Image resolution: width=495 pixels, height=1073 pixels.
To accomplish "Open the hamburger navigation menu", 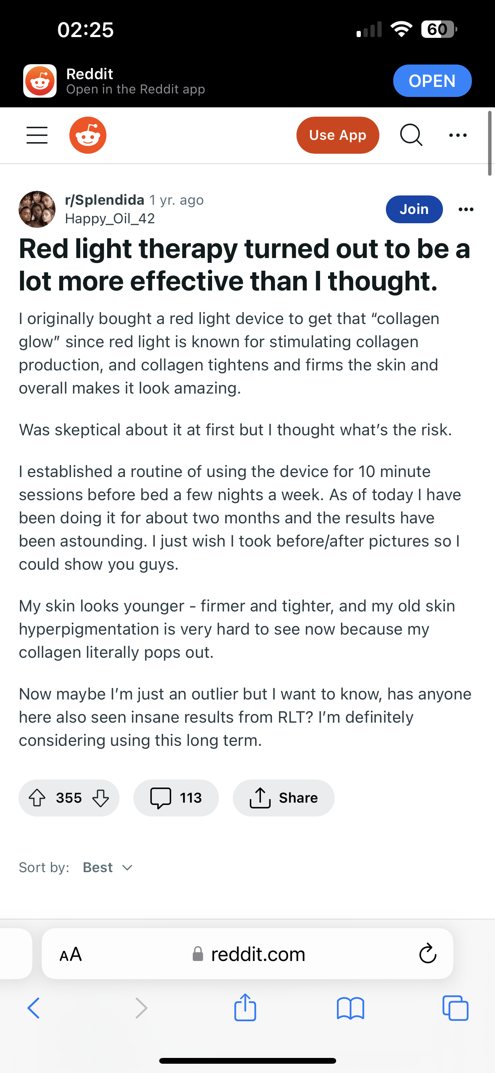I will coord(37,135).
